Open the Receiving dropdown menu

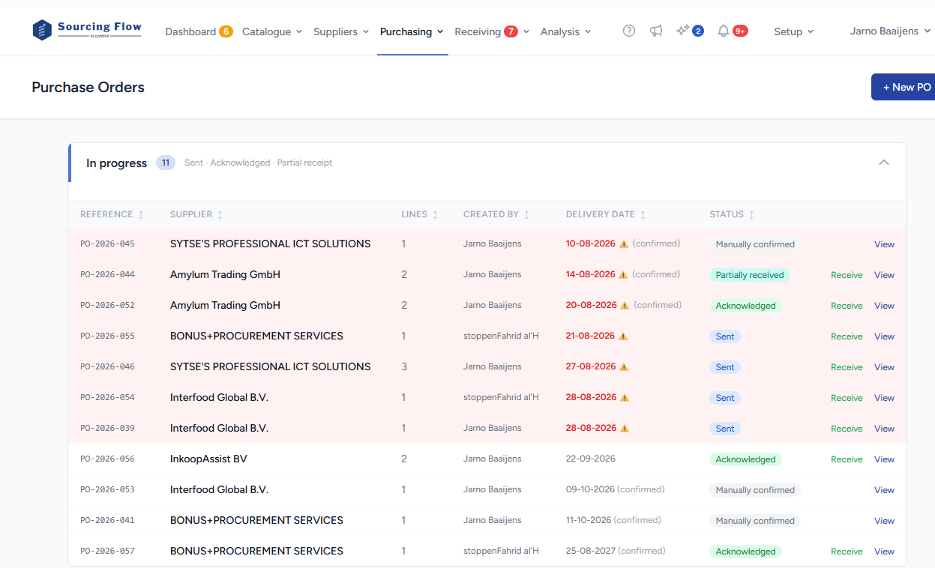coord(492,31)
